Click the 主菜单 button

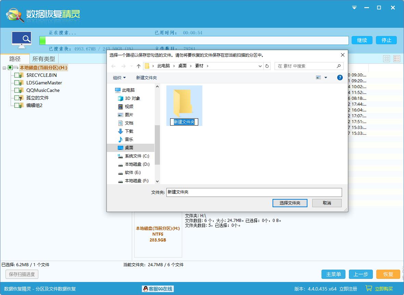[x=333, y=274]
